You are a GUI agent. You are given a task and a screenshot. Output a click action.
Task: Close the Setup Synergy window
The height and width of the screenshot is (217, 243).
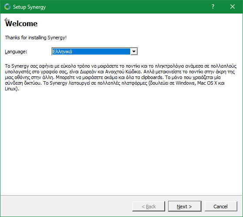click(232, 7)
